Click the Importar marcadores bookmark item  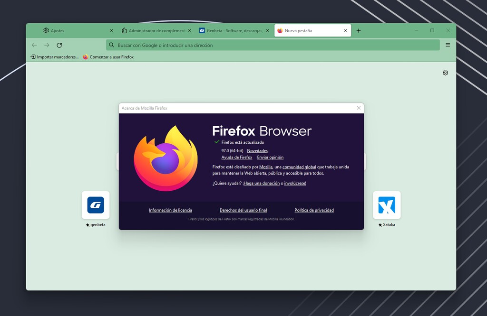[x=55, y=57]
